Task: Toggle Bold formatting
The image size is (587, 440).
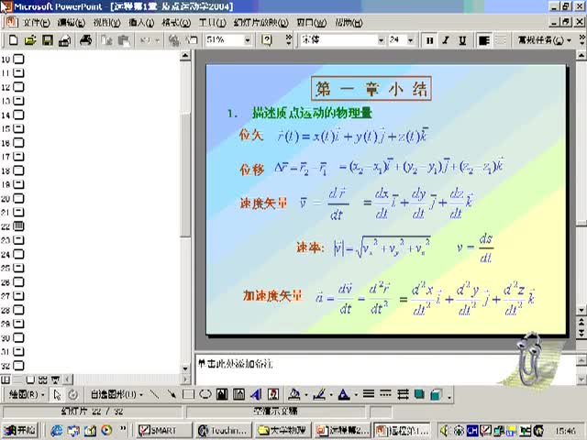Action: 429,40
